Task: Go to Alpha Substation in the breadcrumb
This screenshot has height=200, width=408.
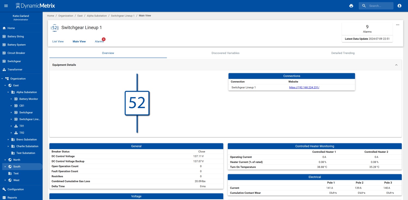Action: point(97,16)
